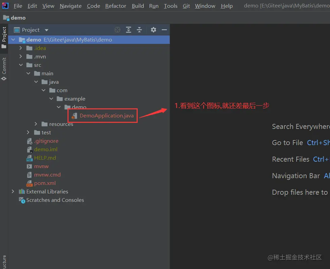
Task: Open the View menu
Action: tap(48, 6)
